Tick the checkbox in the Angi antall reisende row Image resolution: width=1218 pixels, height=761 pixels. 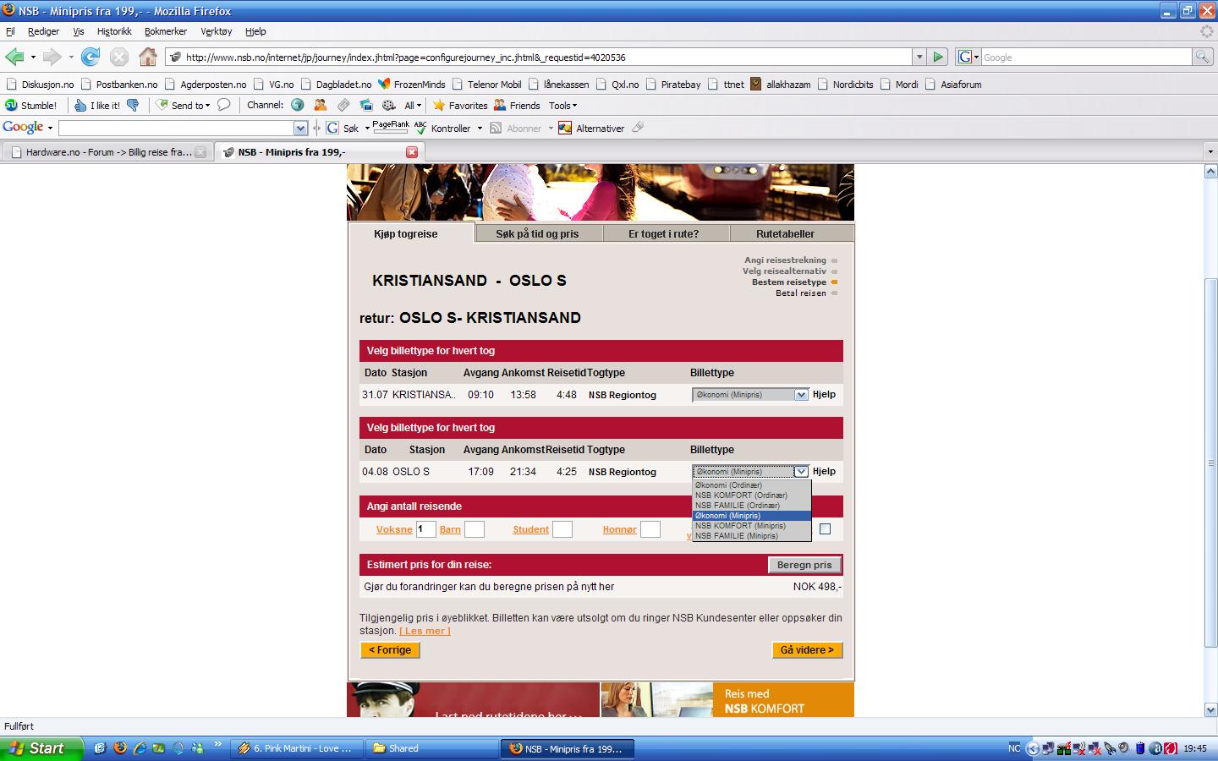coord(826,529)
